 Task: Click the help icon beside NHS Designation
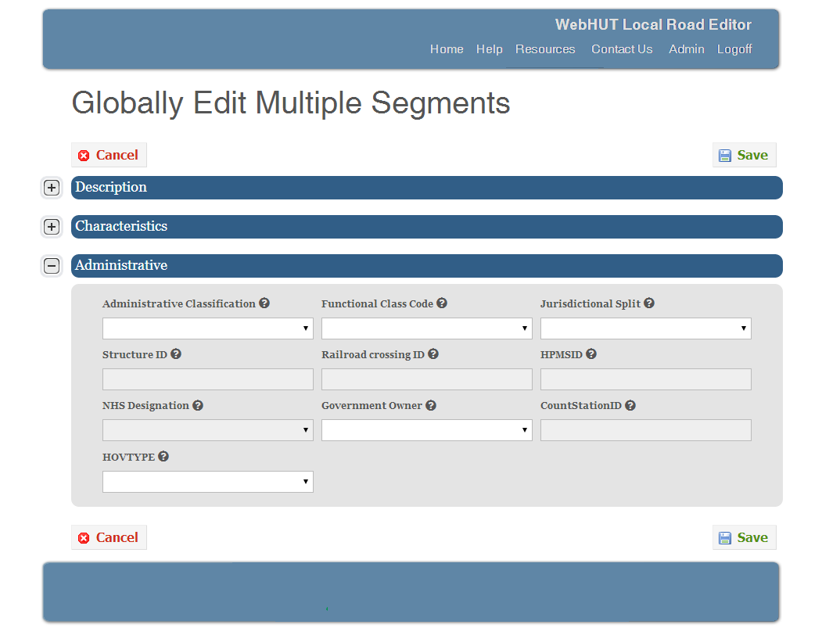(x=198, y=405)
